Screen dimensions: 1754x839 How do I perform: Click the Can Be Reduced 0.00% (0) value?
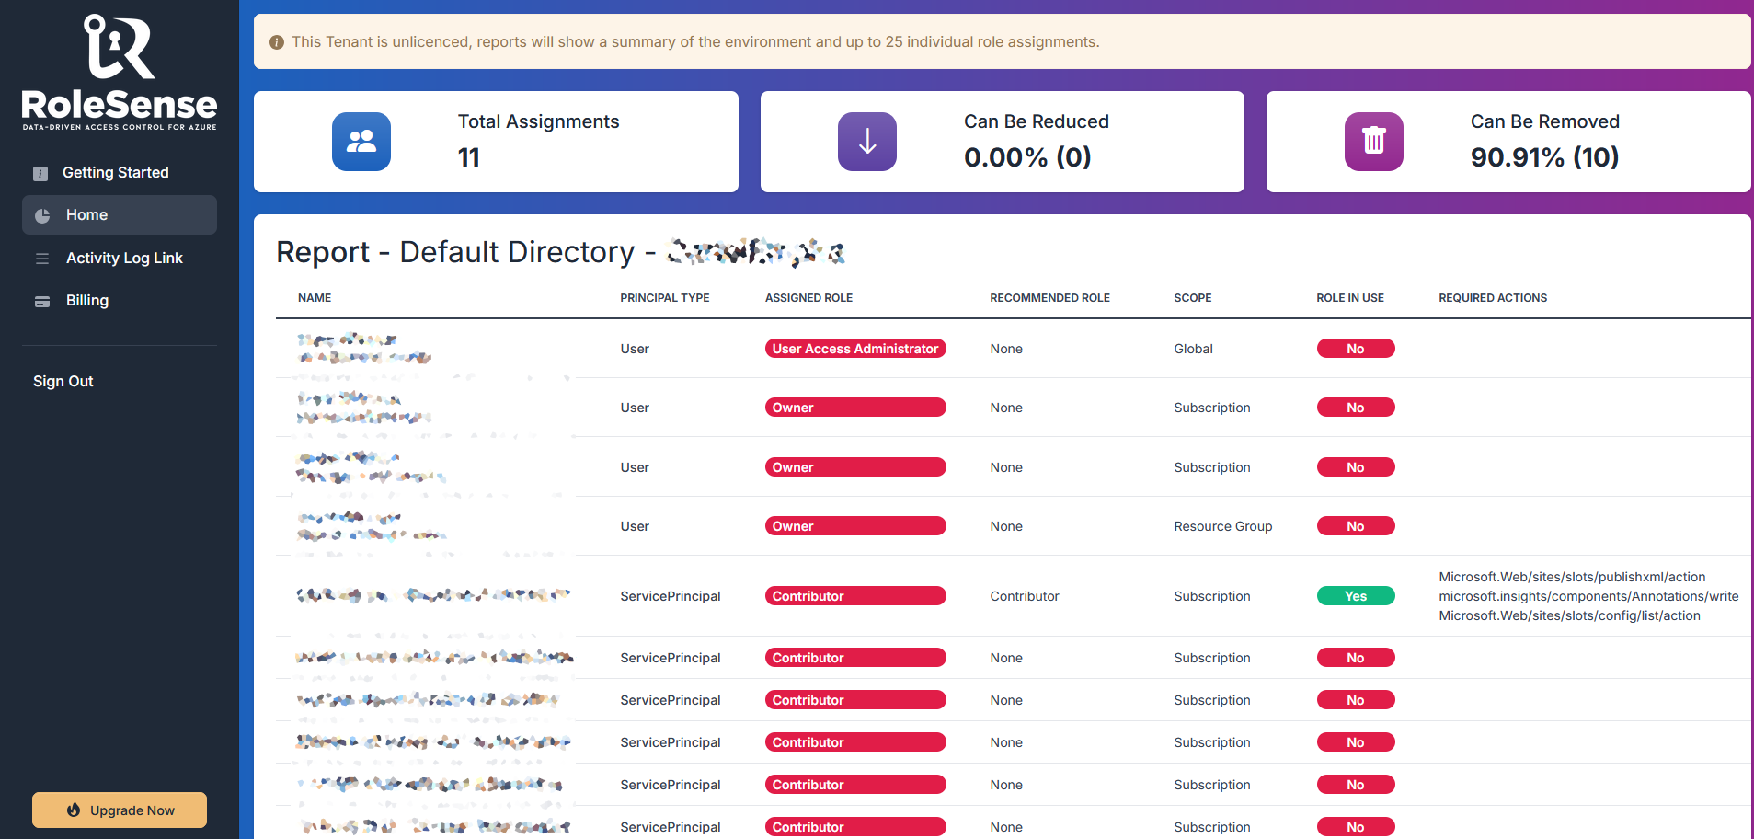pyautogui.click(x=1027, y=157)
